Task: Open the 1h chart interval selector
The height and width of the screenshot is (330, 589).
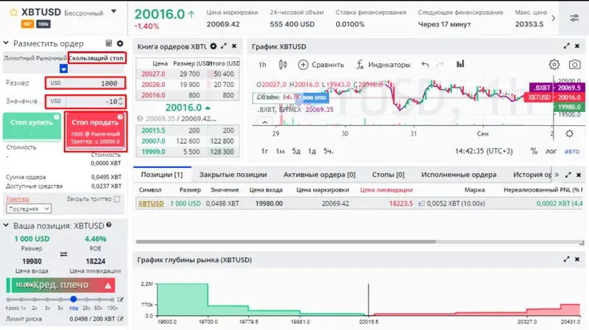Action: (x=262, y=65)
